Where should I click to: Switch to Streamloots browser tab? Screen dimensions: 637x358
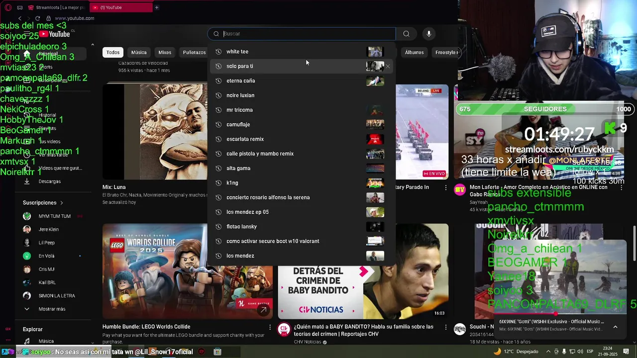[x=56, y=7]
